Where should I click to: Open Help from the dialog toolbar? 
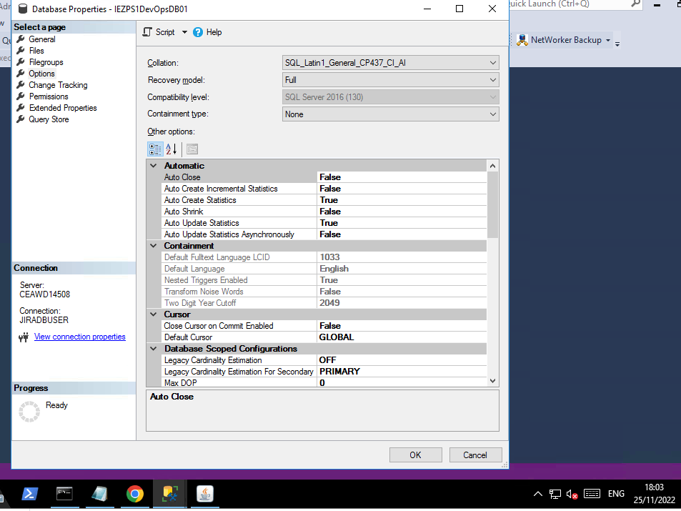[207, 32]
